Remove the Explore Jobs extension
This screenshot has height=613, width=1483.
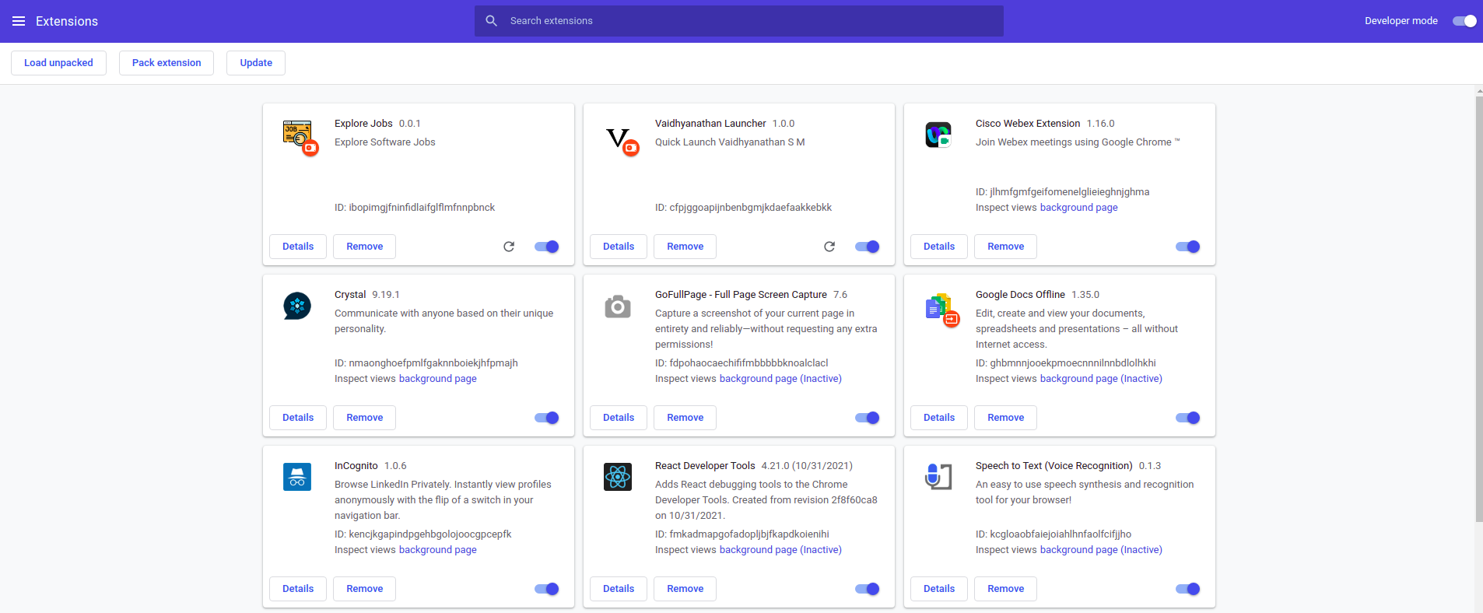click(364, 247)
